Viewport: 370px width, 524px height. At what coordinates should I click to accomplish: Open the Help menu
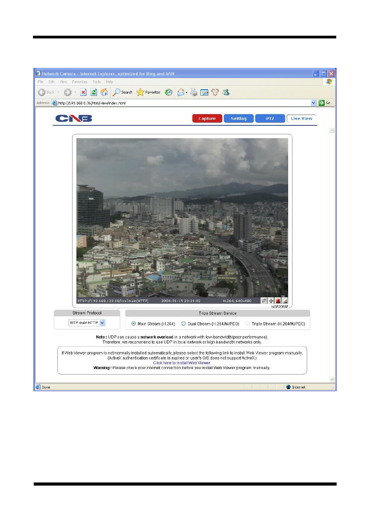pos(109,82)
